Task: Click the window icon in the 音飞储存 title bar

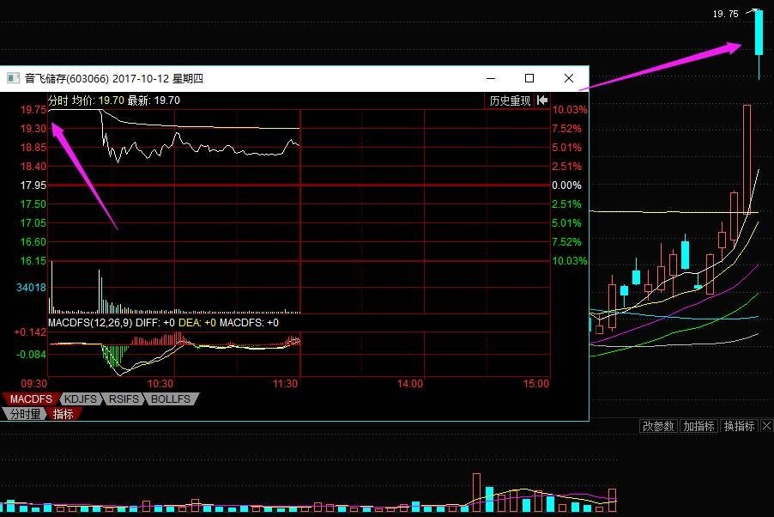Action: click(13, 78)
